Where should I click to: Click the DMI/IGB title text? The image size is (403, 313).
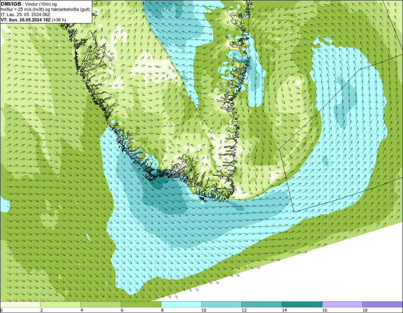pyautogui.click(x=11, y=4)
